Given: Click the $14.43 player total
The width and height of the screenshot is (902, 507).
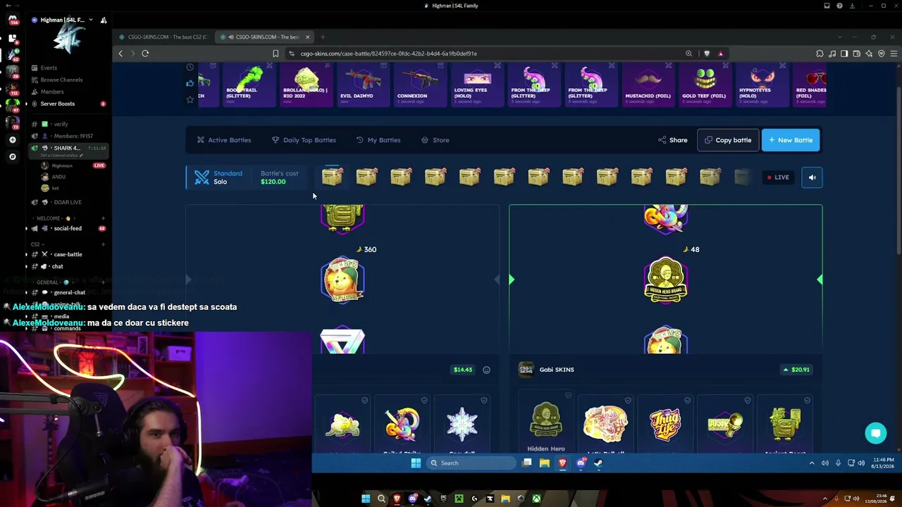Looking at the screenshot, I should [463, 370].
